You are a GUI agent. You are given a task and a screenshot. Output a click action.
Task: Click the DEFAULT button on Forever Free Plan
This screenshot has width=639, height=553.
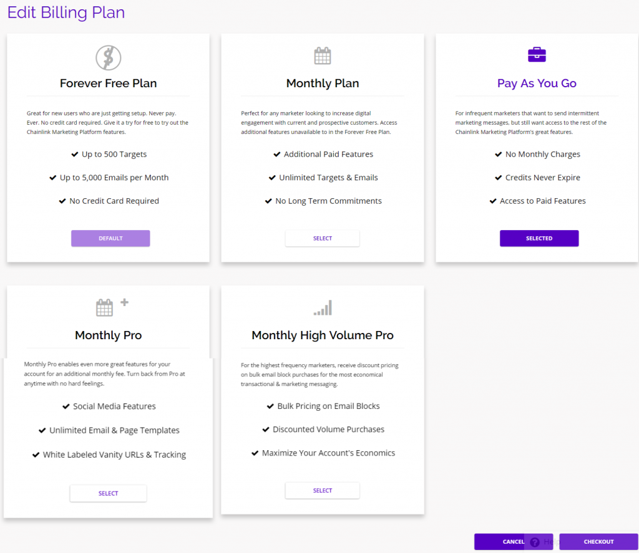[x=110, y=238]
